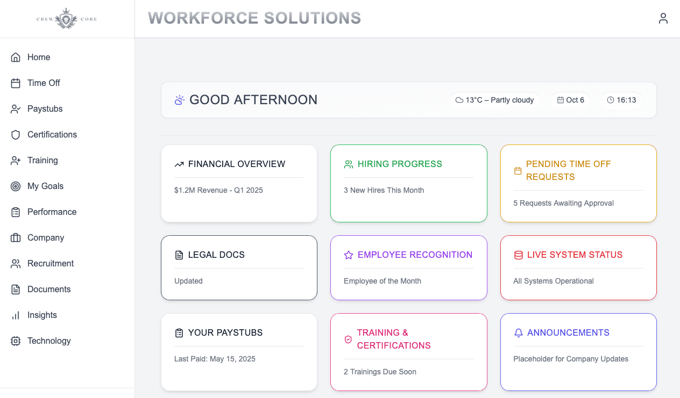The height and width of the screenshot is (398, 680).
Task: Click the bell icon on Announcements card
Action: pyautogui.click(x=518, y=333)
